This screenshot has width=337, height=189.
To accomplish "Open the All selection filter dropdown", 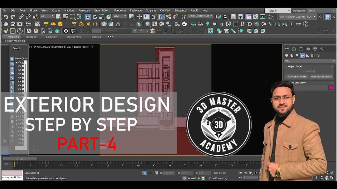I will [x=47, y=16].
